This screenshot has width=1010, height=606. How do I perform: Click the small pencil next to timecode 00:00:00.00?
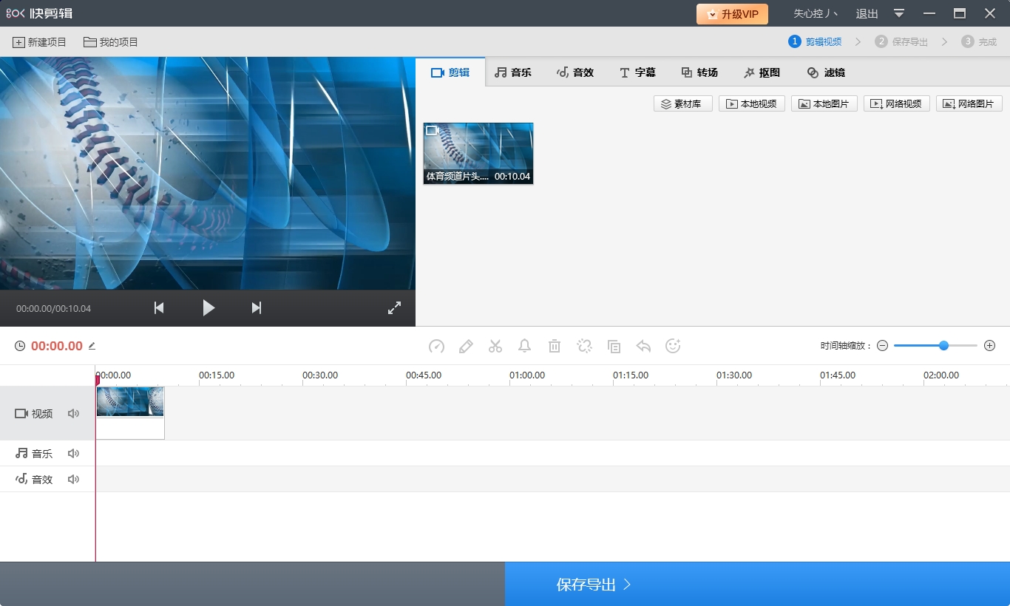pyautogui.click(x=92, y=346)
